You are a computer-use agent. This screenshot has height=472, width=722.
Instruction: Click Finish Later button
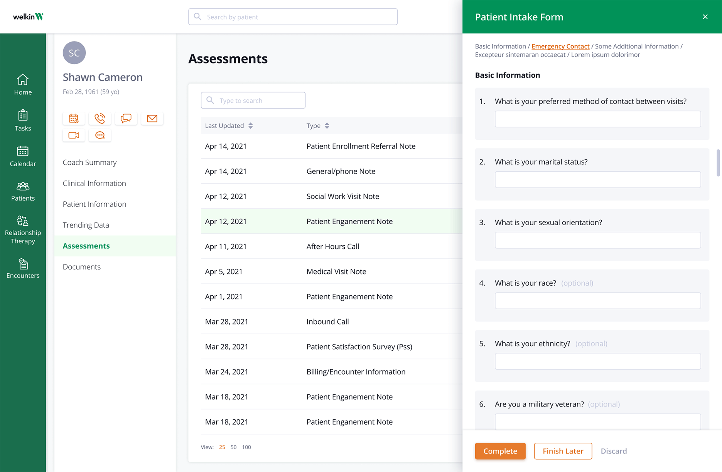tap(563, 451)
